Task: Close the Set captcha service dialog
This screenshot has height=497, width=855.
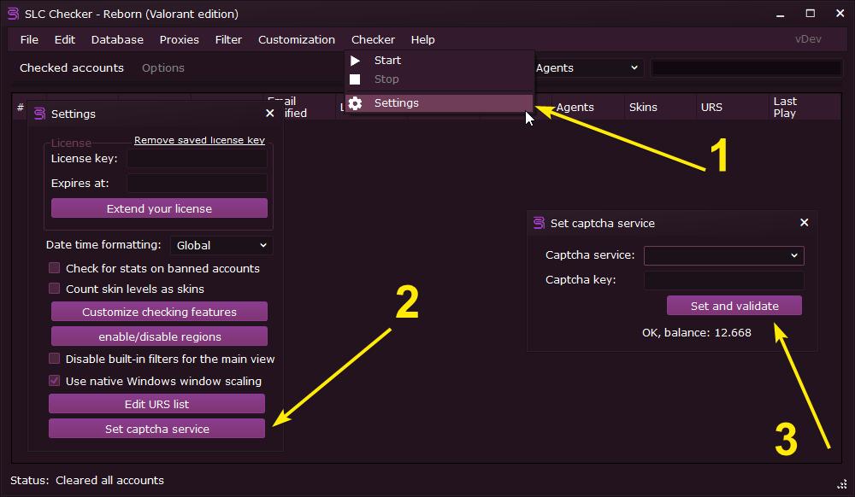Action: [804, 223]
